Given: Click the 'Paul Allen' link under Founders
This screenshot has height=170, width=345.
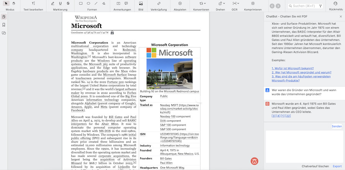Looking at the screenshot, I should pos(166,163).
